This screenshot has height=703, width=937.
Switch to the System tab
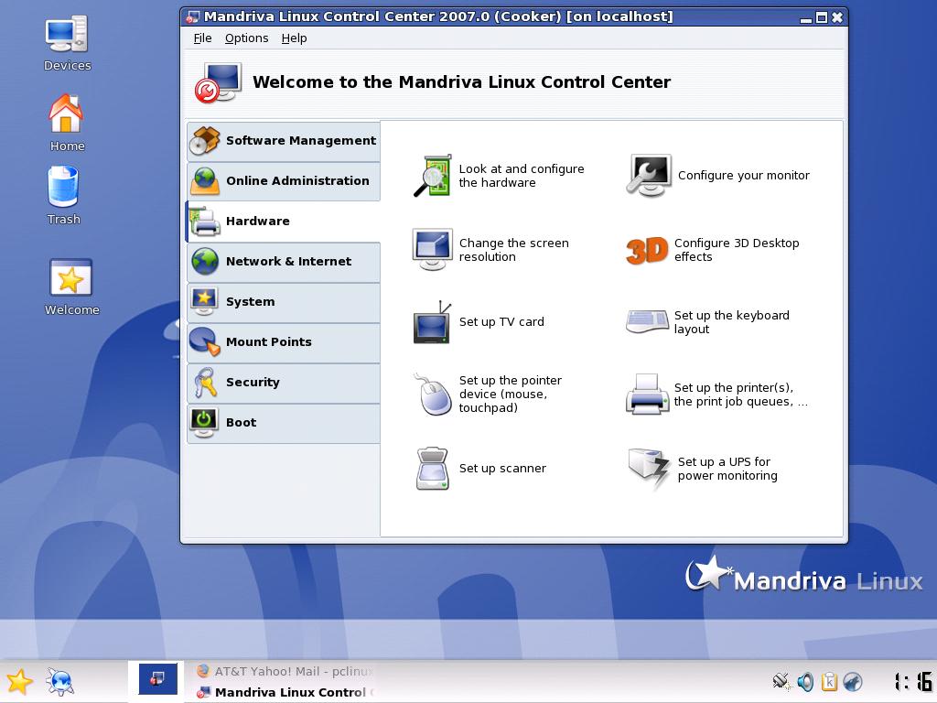(x=284, y=302)
